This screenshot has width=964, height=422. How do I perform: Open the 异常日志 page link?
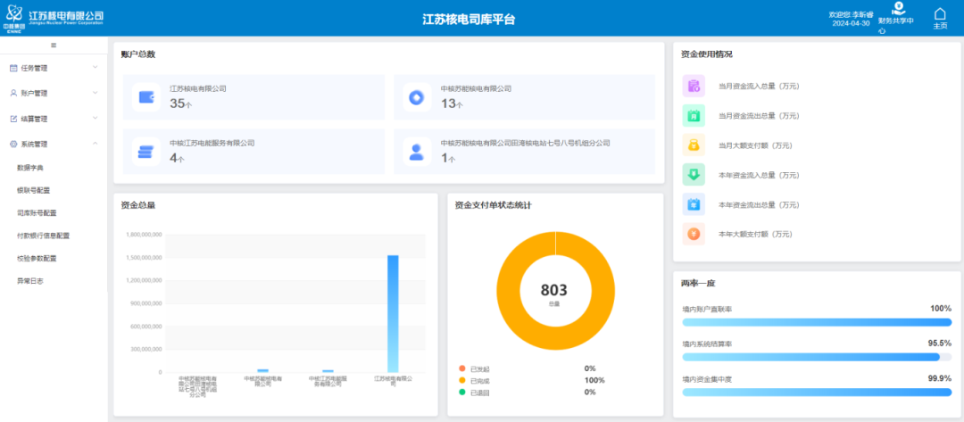(30, 280)
